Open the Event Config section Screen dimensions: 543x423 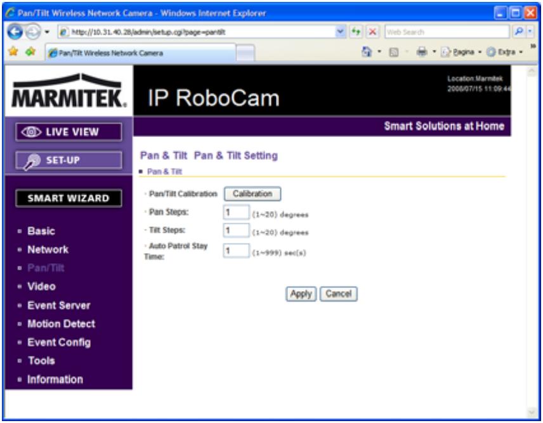pyautogui.click(x=59, y=342)
